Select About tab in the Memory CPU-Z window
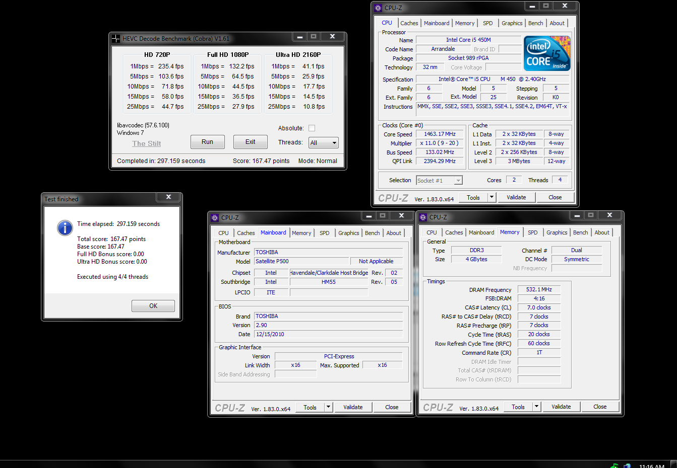 tap(602, 232)
